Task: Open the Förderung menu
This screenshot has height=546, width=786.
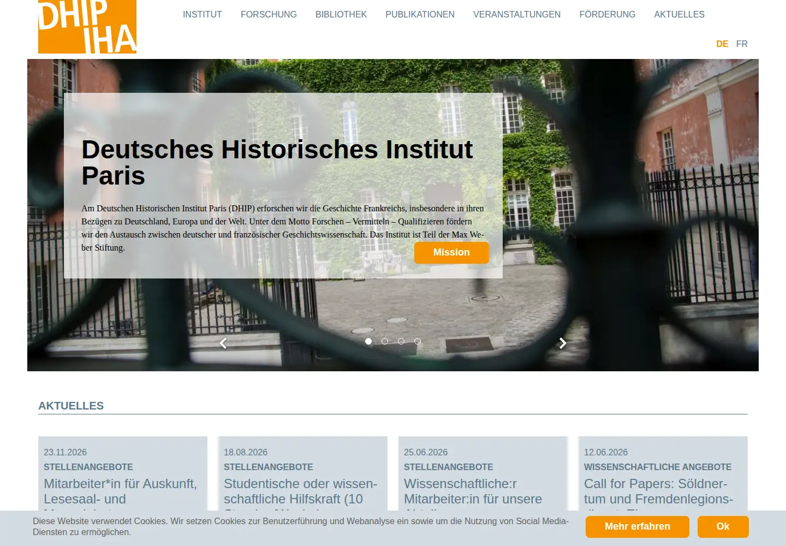Action: tap(608, 15)
